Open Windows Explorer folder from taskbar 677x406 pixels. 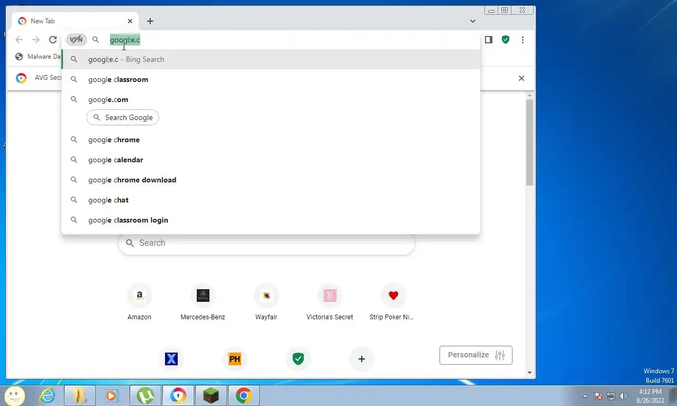(80, 395)
